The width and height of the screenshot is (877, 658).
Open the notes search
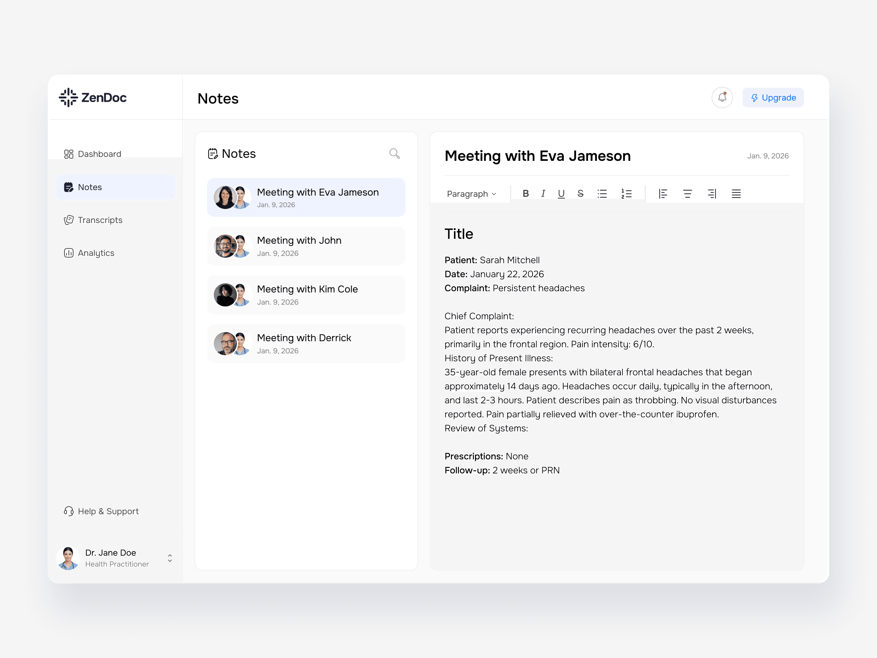[x=394, y=154]
